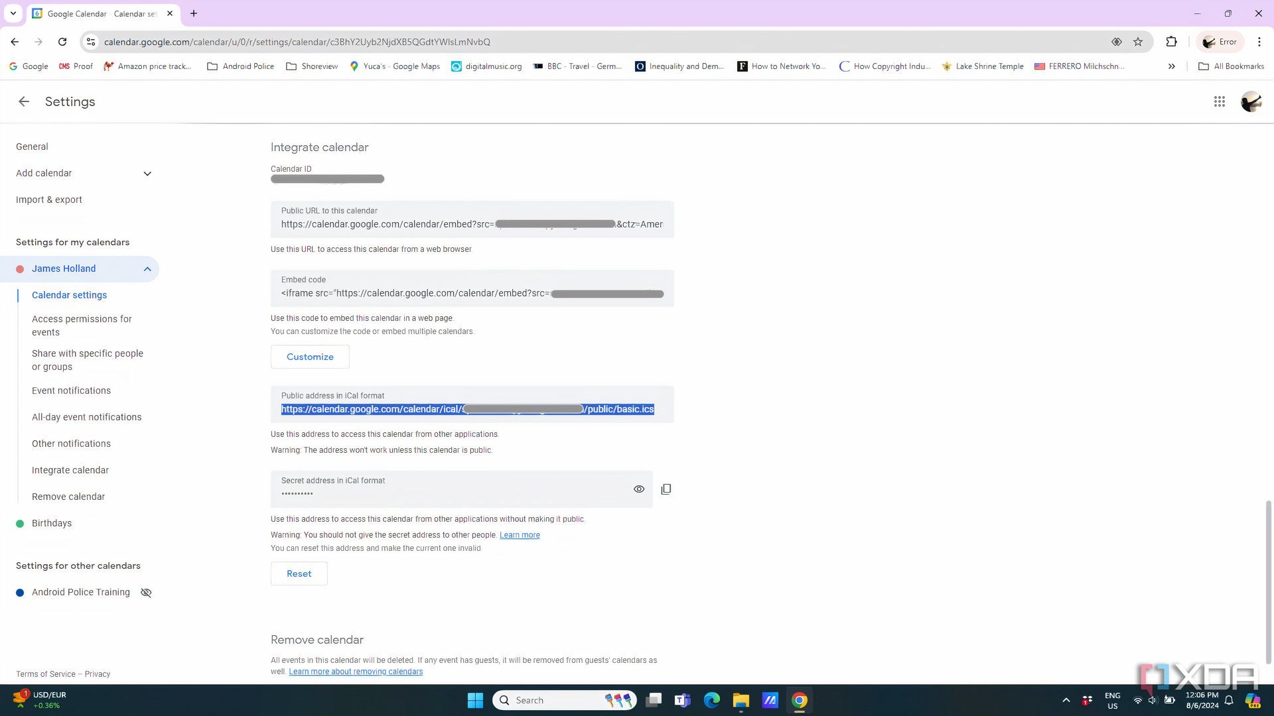
Task: Open General settings
Action: click(x=32, y=147)
